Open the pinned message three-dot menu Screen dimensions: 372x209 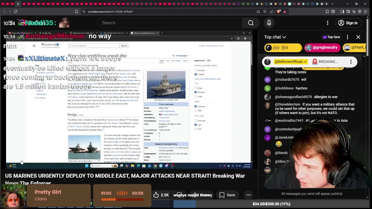point(351,62)
